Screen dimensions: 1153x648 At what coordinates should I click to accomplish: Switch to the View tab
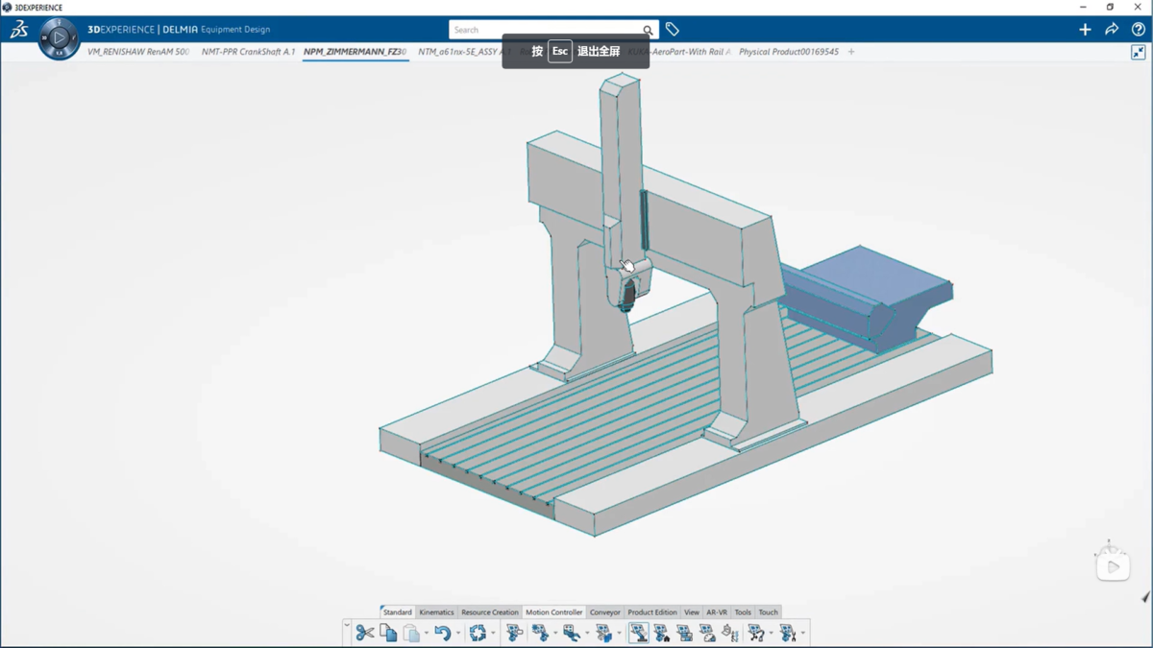692,612
